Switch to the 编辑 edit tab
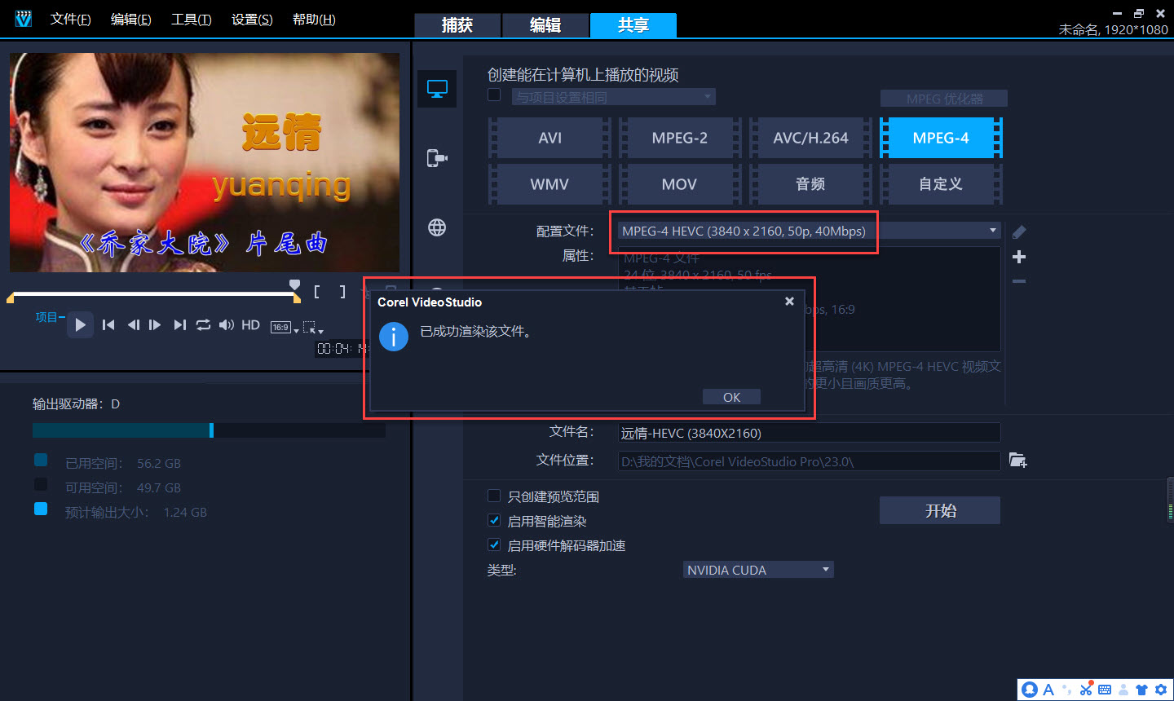The image size is (1174, 701). pyautogui.click(x=545, y=25)
